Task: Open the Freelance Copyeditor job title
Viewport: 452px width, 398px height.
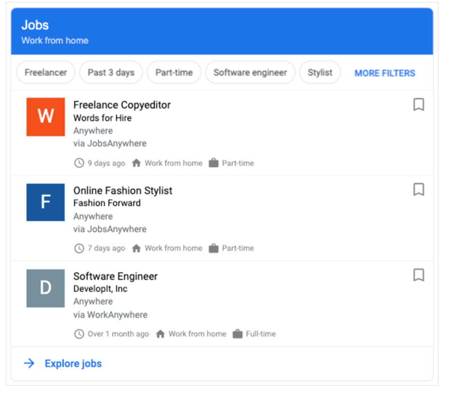Action: (x=122, y=105)
